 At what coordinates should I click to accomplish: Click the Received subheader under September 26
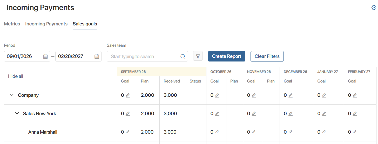172,81
